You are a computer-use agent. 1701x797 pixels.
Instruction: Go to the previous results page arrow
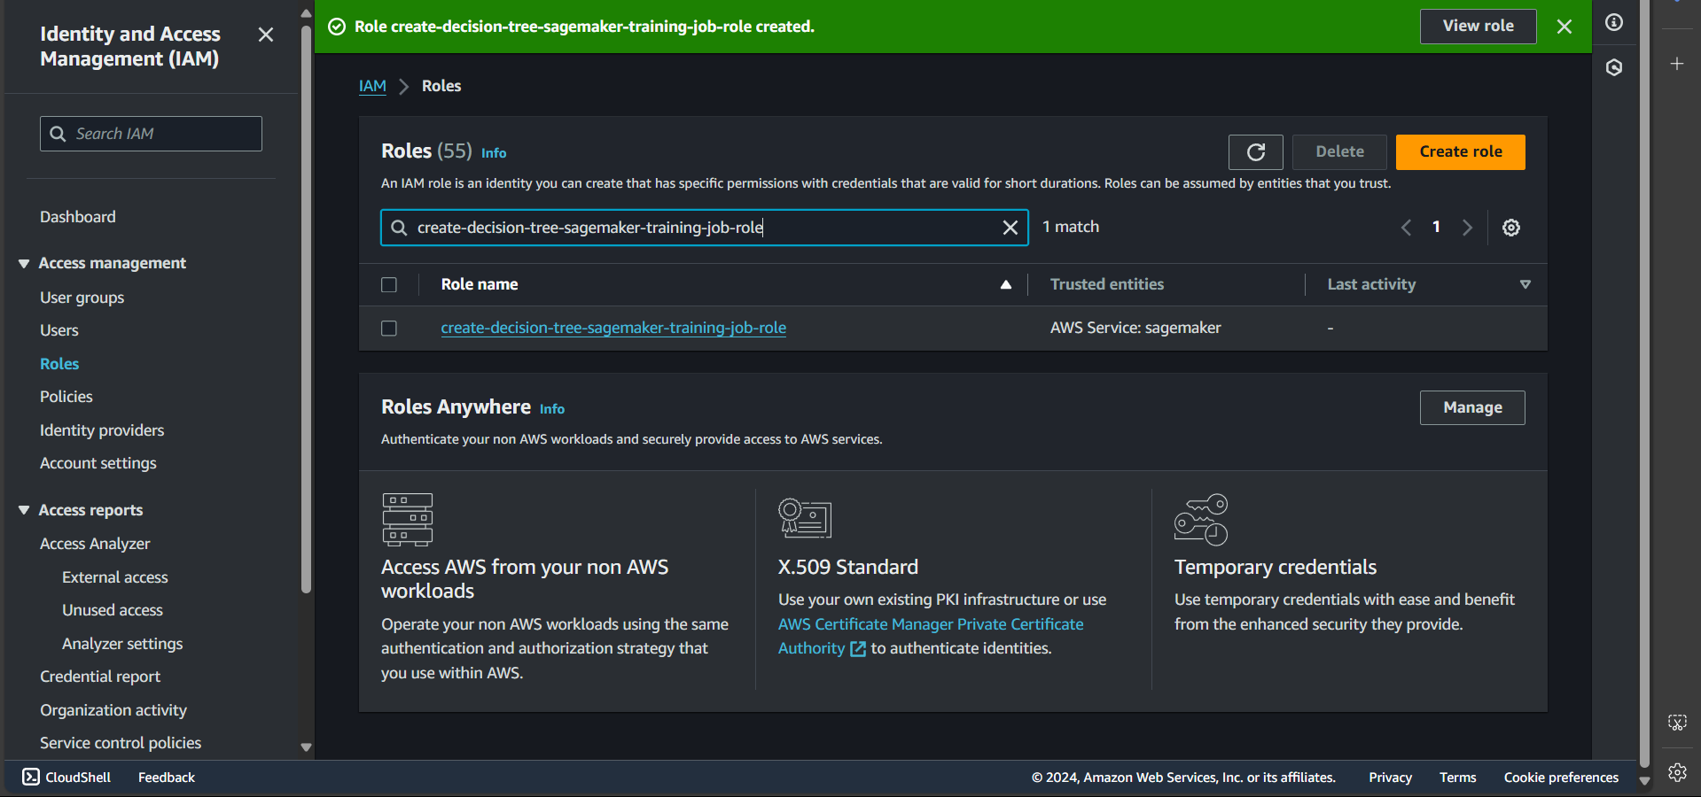point(1406,228)
